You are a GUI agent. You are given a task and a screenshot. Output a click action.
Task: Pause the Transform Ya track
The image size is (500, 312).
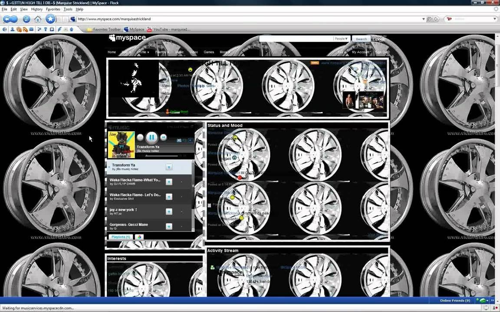152,137
